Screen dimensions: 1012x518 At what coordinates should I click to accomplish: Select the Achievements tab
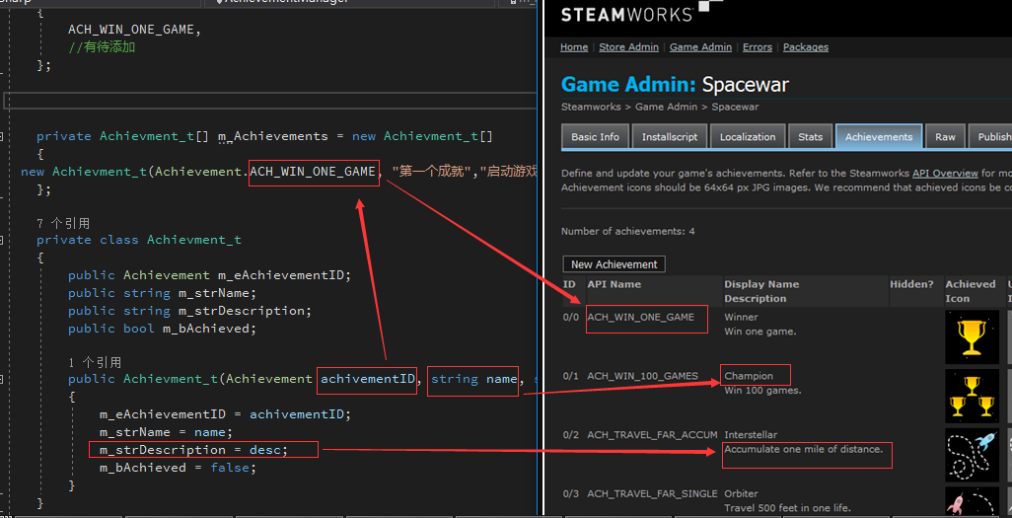click(879, 137)
